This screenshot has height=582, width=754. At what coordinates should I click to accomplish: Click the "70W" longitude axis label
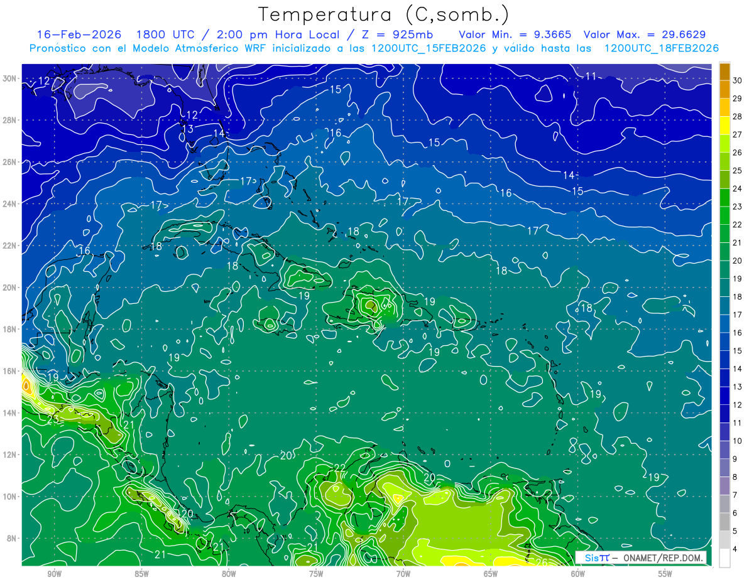tap(403, 574)
